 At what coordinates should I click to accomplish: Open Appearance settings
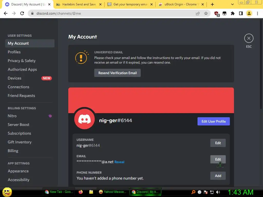(x=30, y=171)
